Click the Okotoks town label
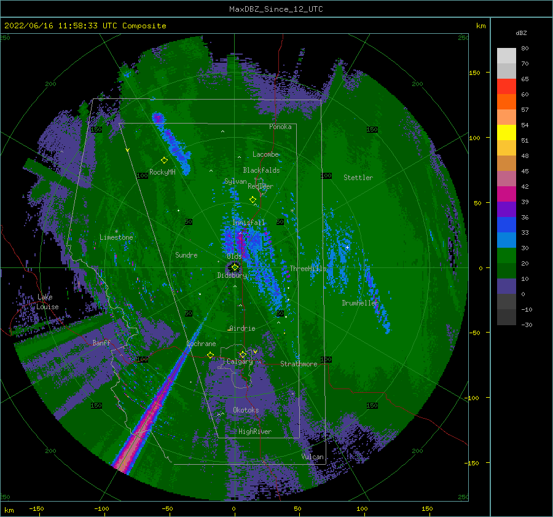Viewport: 553px width, 517px height. tap(246, 410)
